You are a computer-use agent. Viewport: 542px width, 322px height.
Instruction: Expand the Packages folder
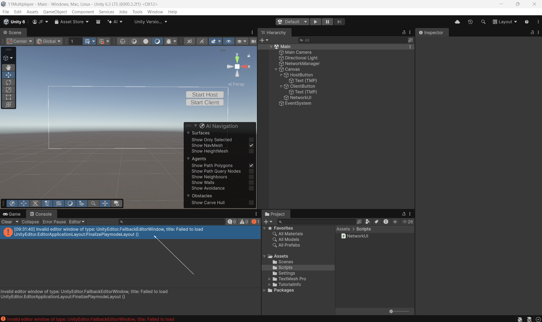click(x=264, y=290)
